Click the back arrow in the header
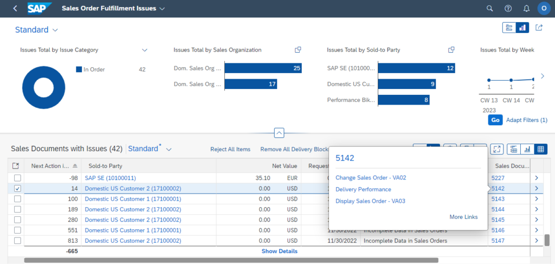This screenshot has width=555, height=264. click(15, 9)
